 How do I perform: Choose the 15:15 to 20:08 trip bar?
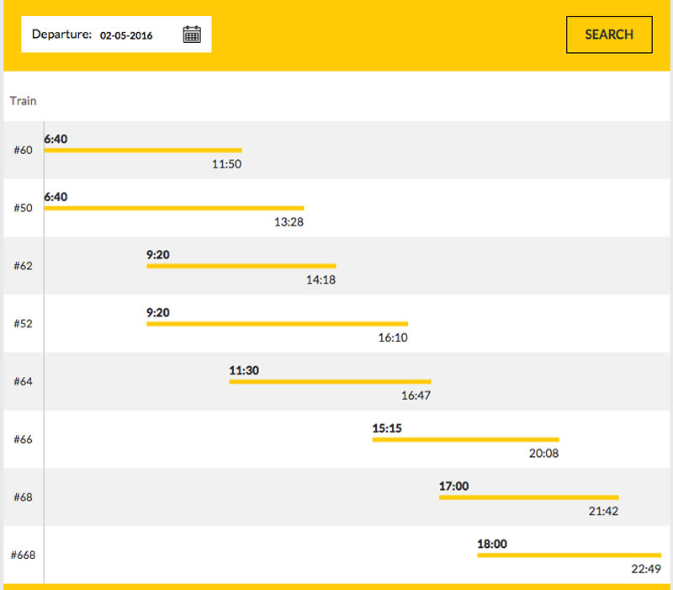tap(466, 439)
